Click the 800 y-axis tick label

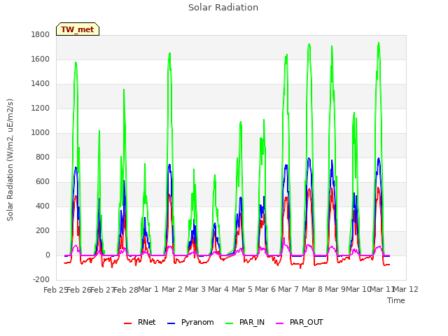point(43,157)
